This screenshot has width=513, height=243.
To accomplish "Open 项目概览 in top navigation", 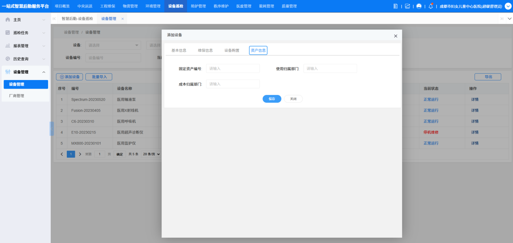I will tap(62, 6).
